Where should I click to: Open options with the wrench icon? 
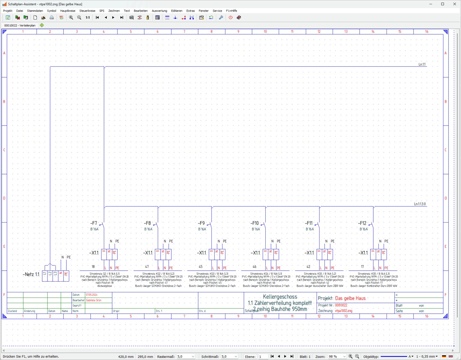tap(221, 17)
